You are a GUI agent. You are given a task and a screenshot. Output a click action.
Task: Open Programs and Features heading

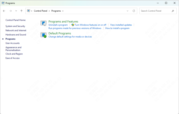click(63, 22)
